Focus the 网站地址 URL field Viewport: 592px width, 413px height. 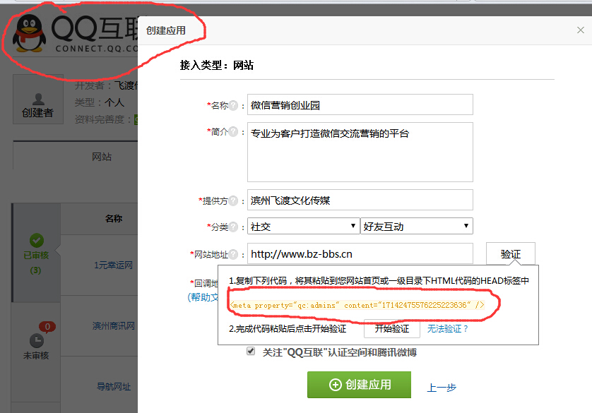click(360, 253)
